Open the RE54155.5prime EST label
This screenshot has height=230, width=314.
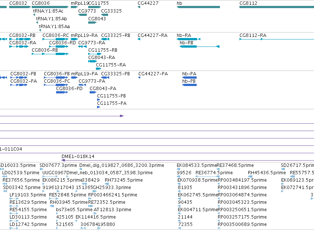(x=28, y=210)
